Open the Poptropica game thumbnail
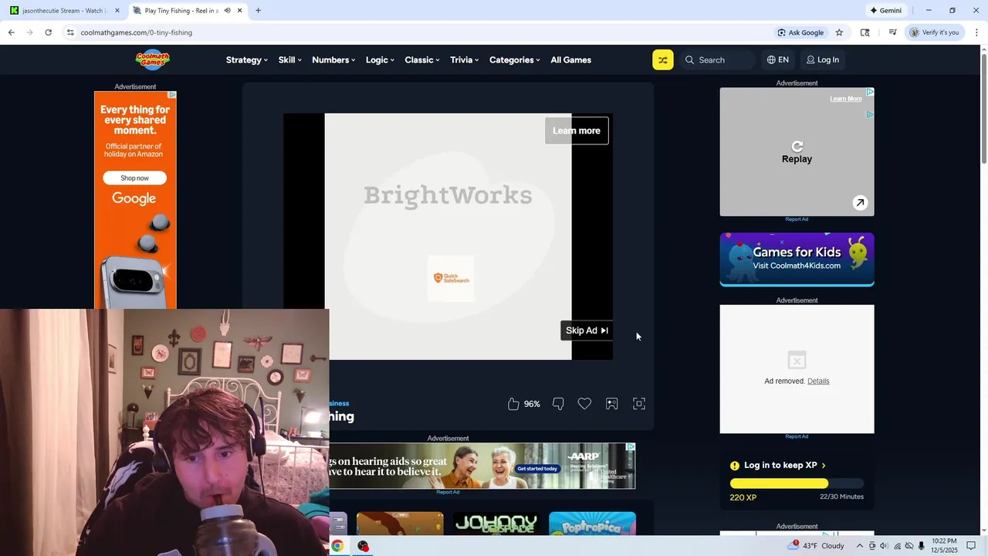This screenshot has width=988, height=556. coord(592,524)
